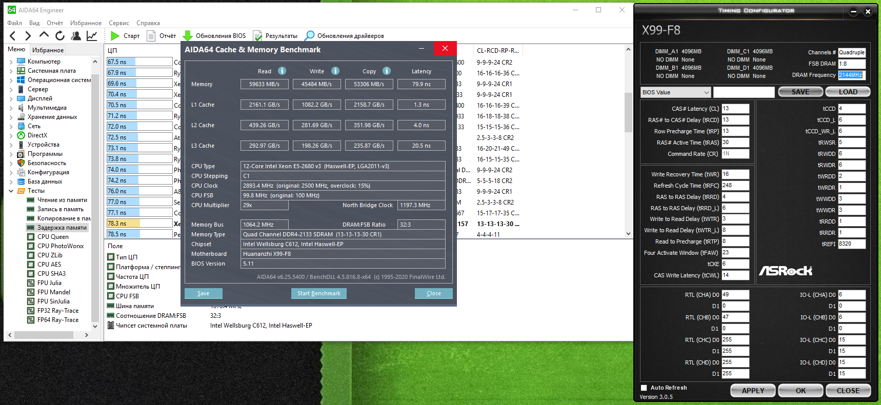Click the CAS# Latency (CL) value field

[x=735, y=109]
